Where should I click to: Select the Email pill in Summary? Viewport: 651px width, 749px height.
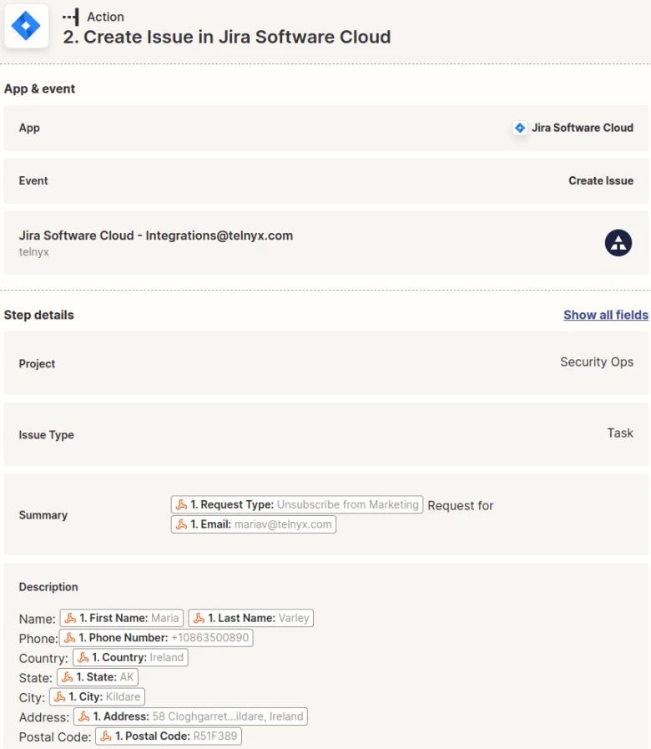(x=254, y=524)
